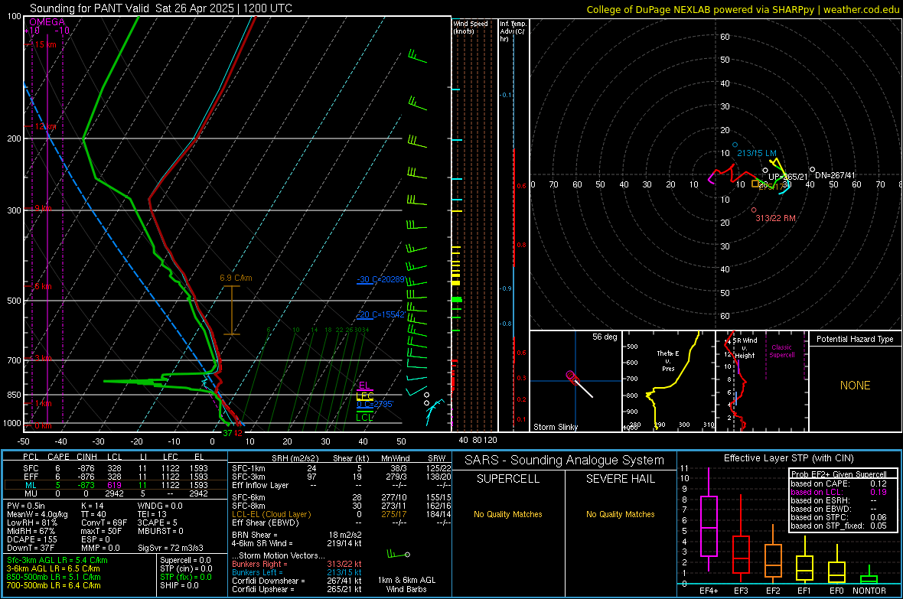Screen dimensions: 903x599
Task: Select the SEVERE HAIL column header
Action: pos(620,479)
